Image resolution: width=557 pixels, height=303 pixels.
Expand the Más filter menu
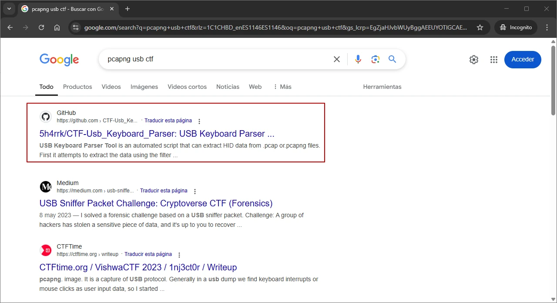pyautogui.click(x=282, y=87)
